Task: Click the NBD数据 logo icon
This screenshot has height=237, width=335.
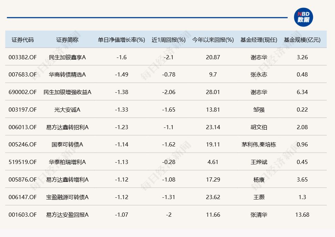Action: (303, 17)
